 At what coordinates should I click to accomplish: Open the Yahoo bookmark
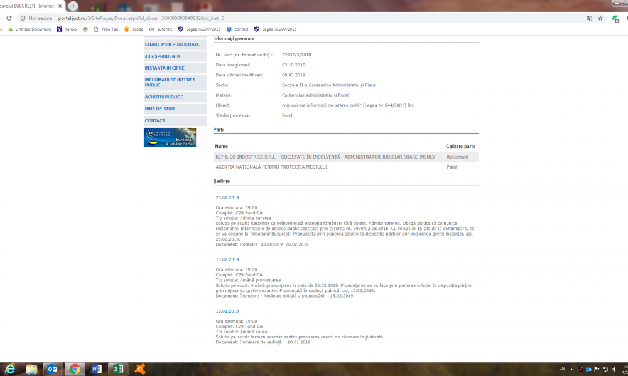point(67,29)
